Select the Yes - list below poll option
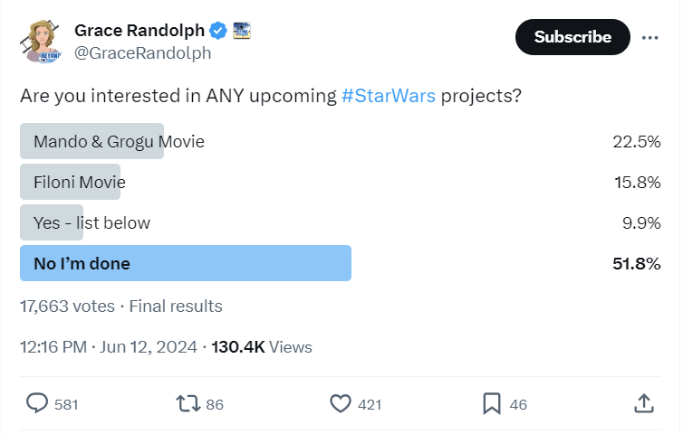 91,222
